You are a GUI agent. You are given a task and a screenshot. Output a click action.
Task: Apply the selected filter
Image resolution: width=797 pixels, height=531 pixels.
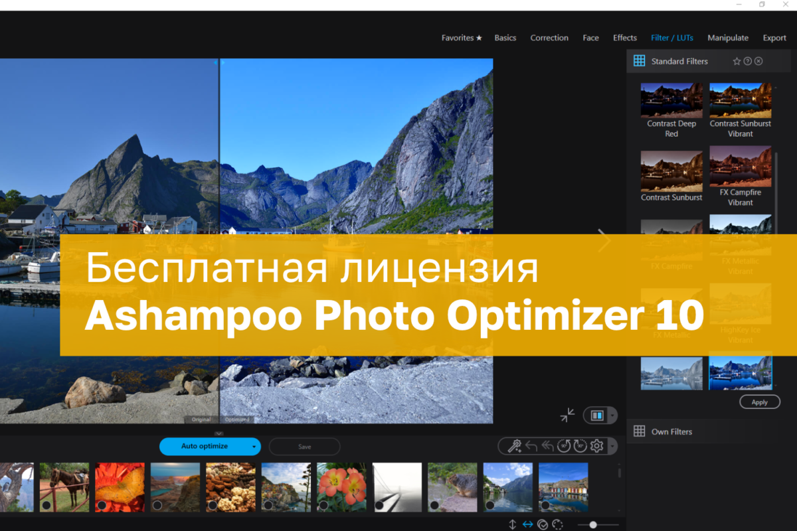[759, 402]
